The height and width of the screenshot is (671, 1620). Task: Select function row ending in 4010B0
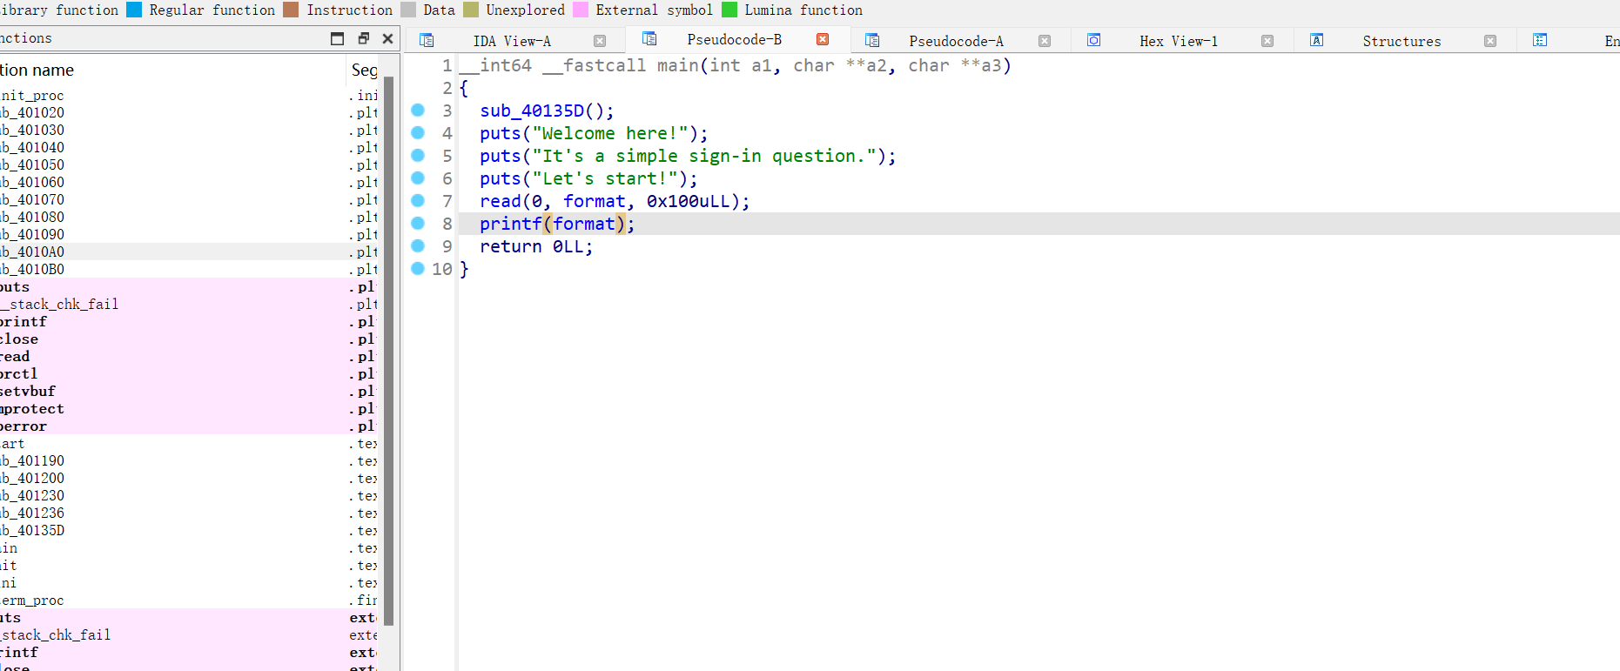tap(190, 269)
